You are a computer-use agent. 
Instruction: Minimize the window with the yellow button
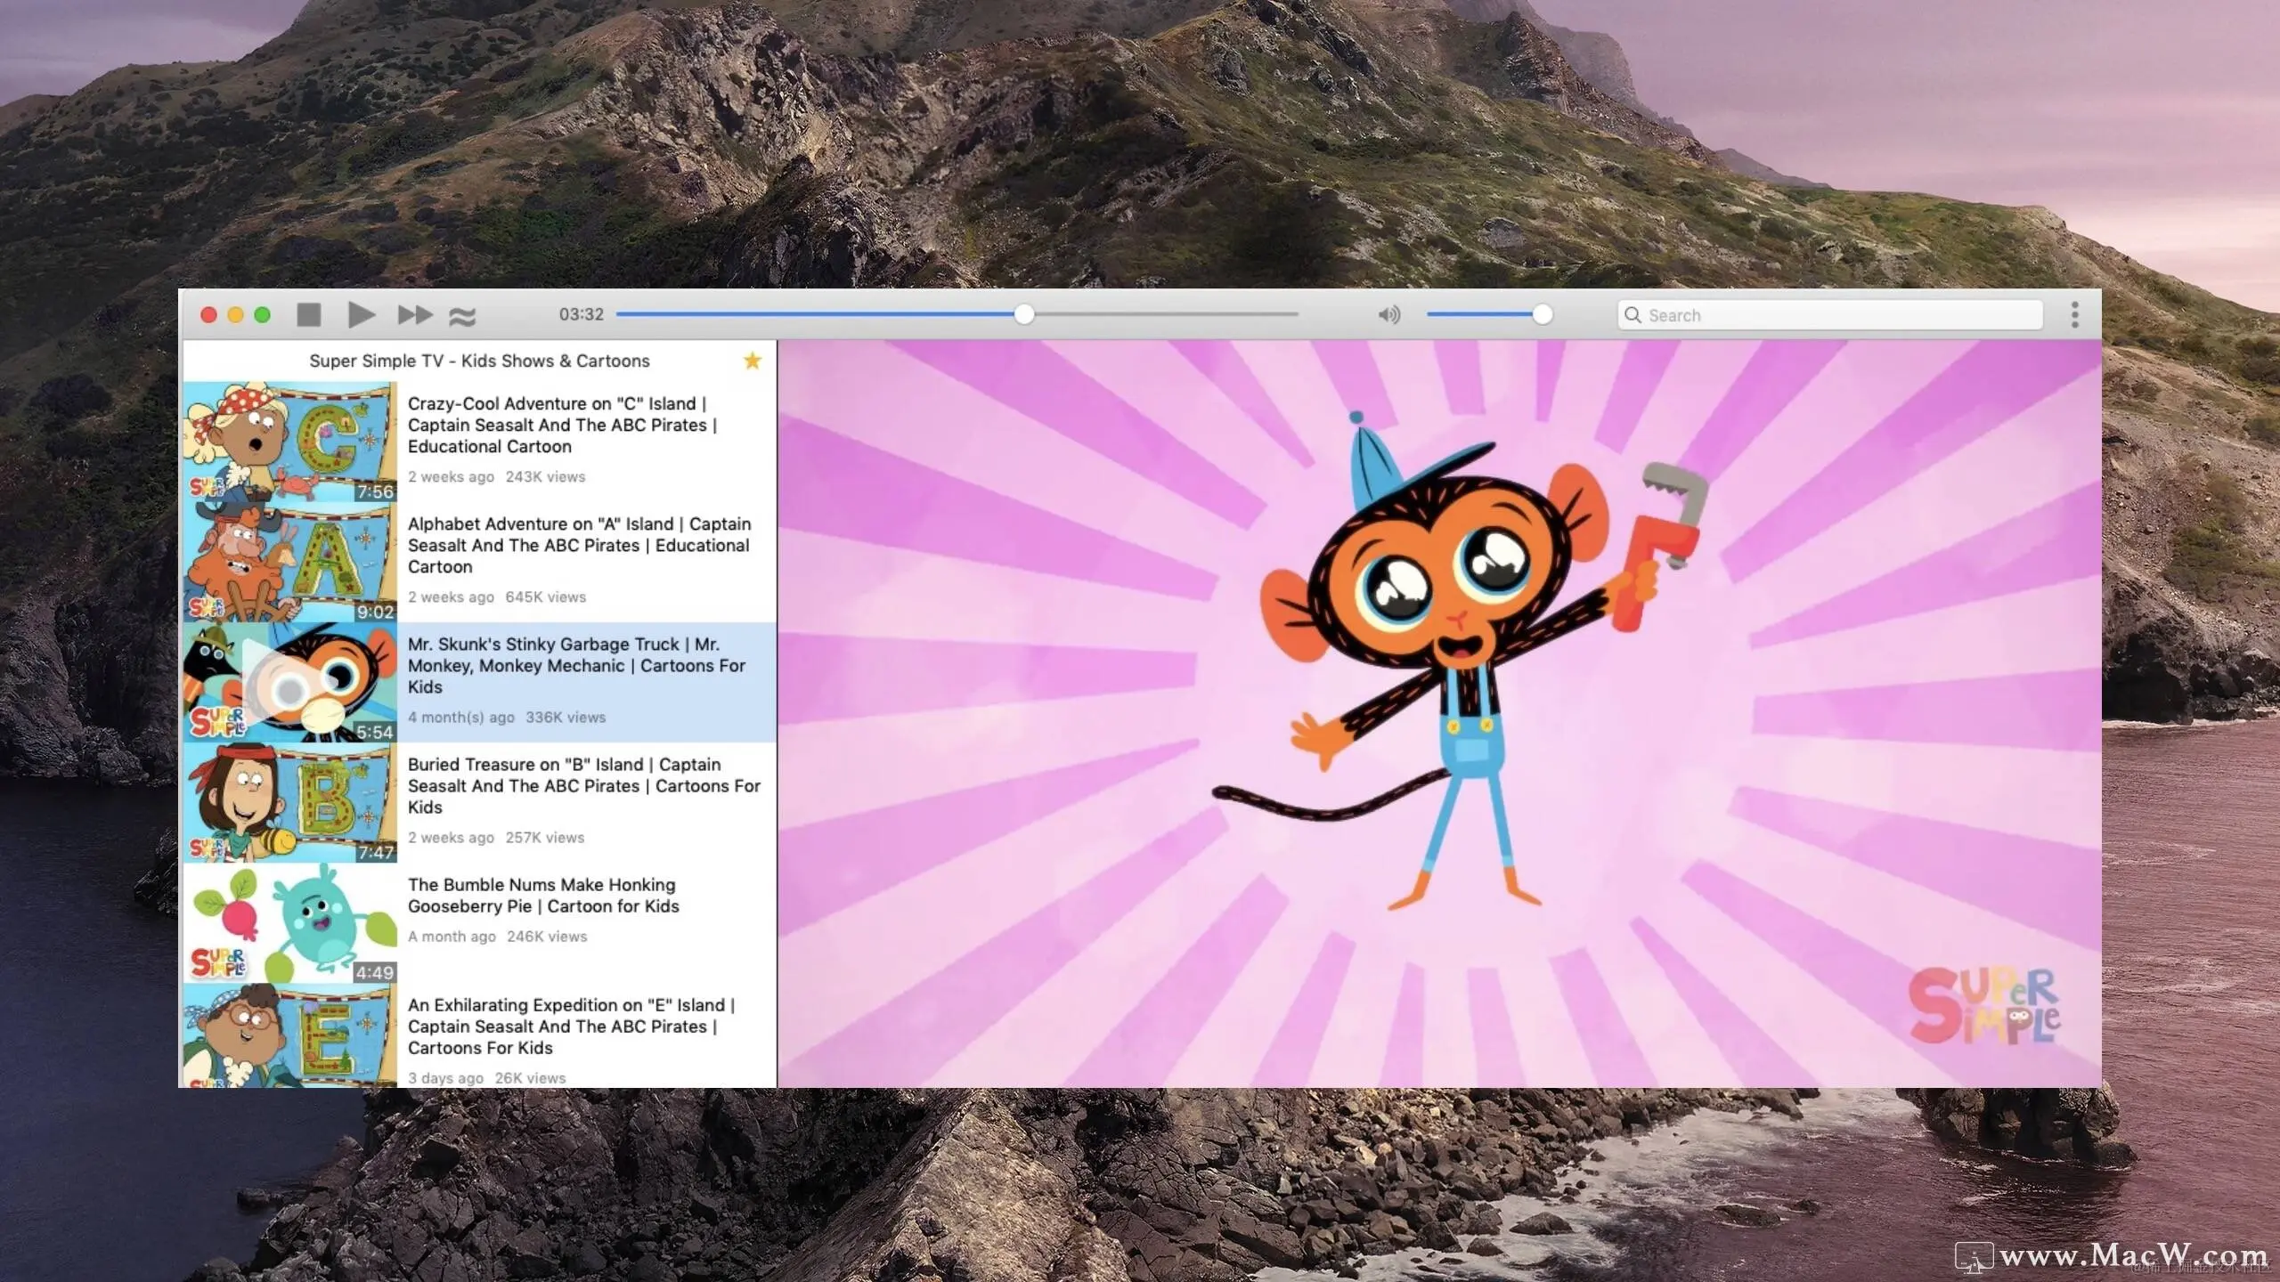pos(235,314)
